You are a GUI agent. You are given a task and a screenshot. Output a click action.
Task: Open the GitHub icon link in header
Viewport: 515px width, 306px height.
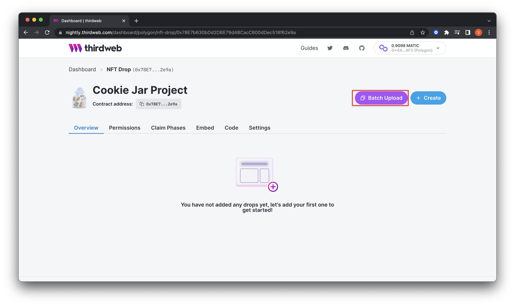click(362, 48)
